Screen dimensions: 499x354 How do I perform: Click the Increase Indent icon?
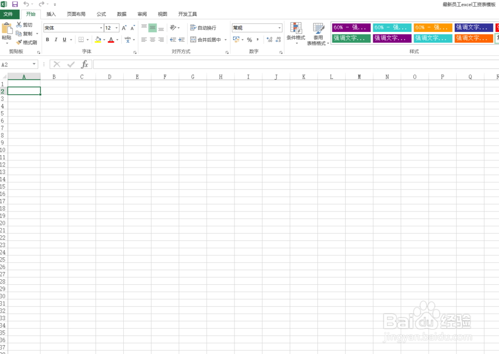point(182,40)
